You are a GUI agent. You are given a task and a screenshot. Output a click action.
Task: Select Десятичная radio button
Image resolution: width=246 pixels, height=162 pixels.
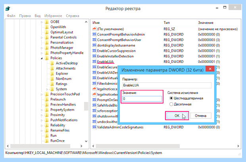point(171,104)
